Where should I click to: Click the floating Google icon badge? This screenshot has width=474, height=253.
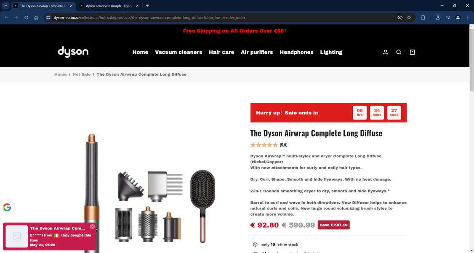pyautogui.click(x=7, y=208)
